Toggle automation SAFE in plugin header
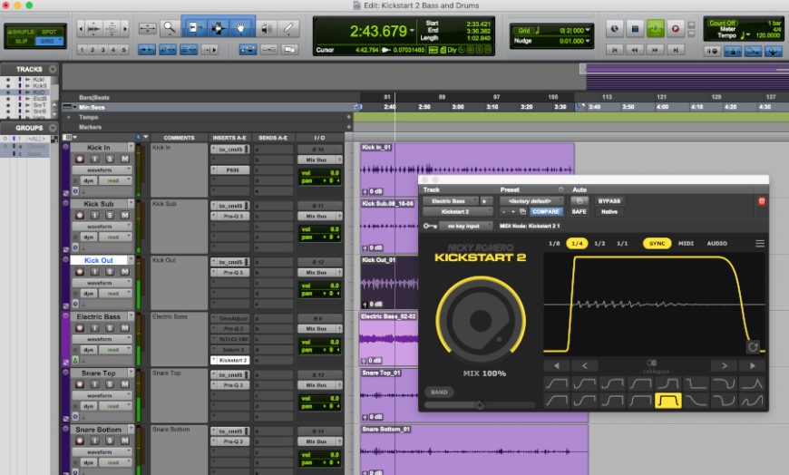Viewport: 789px width, 475px height. pyautogui.click(x=580, y=212)
